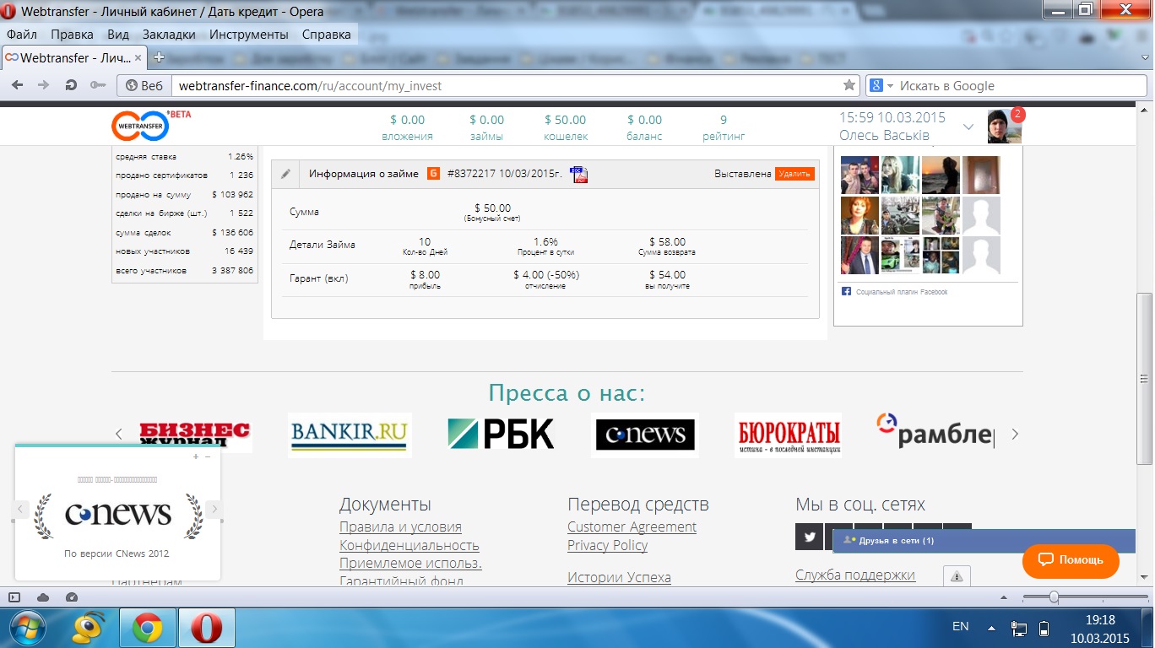
Task: Click the warning triangle icon near support
Action: tap(957, 576)
